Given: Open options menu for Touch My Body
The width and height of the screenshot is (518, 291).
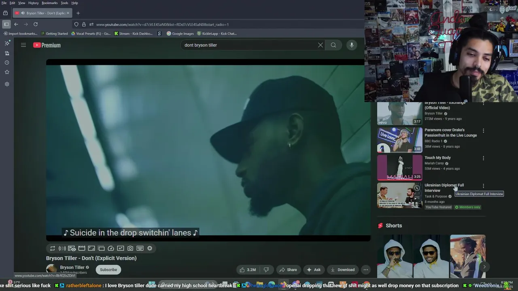Looking at the screenshot, I should pyautogui.click(x=483, y=158).
